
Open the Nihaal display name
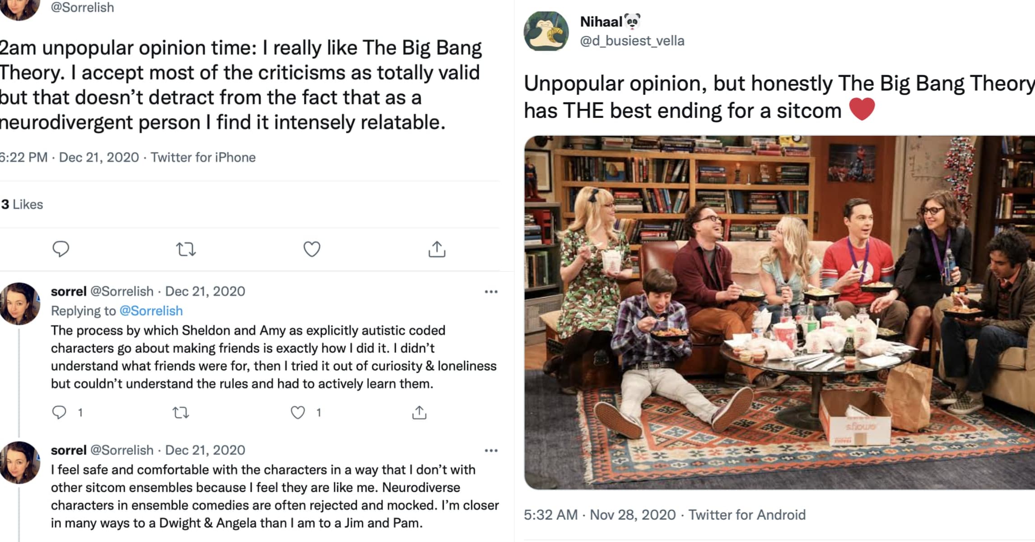(601, 21)
